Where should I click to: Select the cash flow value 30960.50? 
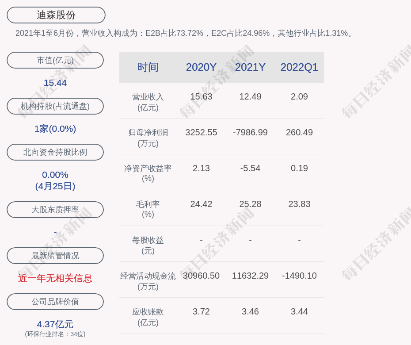click(202, 276)
